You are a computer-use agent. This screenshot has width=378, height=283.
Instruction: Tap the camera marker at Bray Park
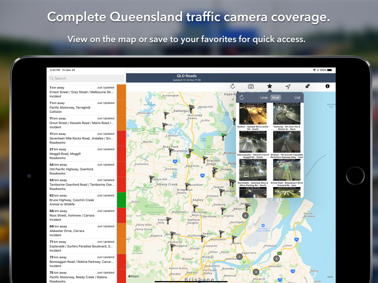tap(171, 152)
